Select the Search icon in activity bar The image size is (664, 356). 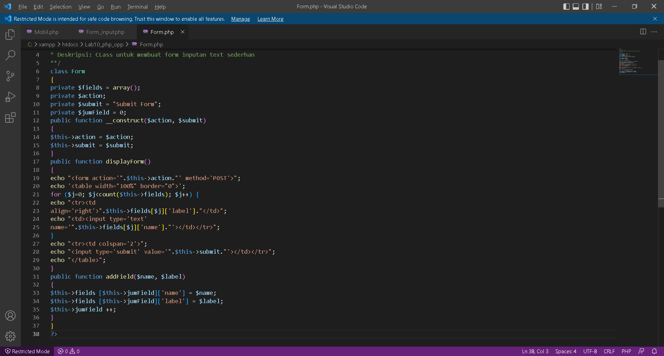point(10,55)
